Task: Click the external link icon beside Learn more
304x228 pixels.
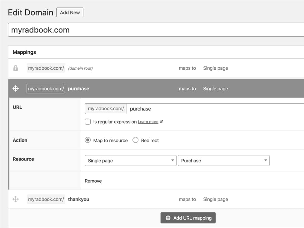Action: (162, 122)
